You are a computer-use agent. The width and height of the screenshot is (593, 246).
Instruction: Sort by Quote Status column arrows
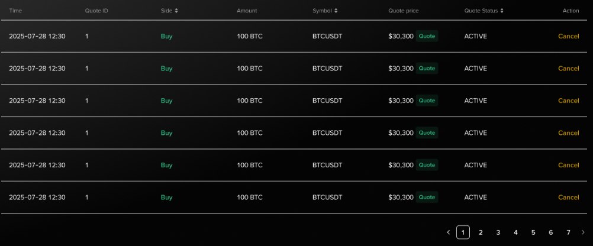pyautogui.click(x=502, y=11)
